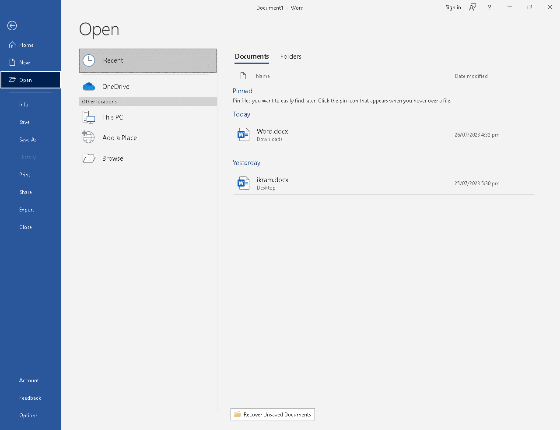560x430 pixels.
Task: Select the OneDrive location label
Action: pos(116,87)
